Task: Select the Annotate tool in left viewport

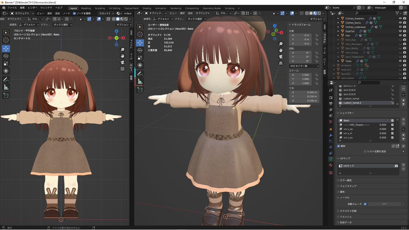Action: tap(6, 79)
